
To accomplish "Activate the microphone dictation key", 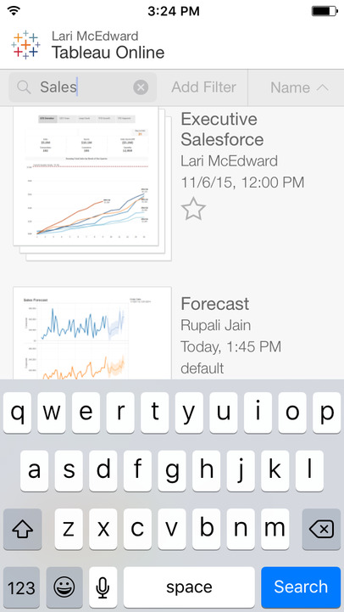I will (x=103, y=587).
